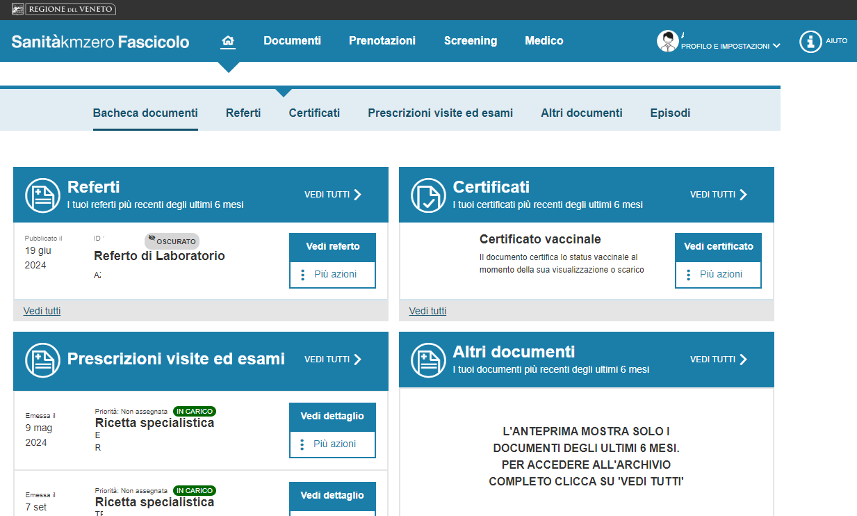Image resolution: width=857 pixels, height=516 pixels.
Task: Click the In Carico badge on 7 set prescription
Action: (x=195, y=491)
